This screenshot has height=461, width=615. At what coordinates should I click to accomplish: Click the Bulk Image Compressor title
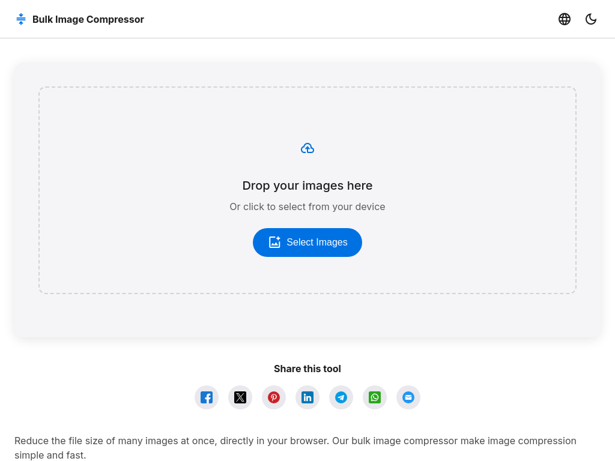[88, 19]
